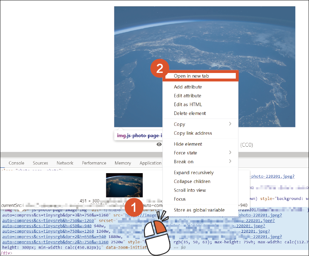Expand the Force state submenu

(x=230, y=153)
